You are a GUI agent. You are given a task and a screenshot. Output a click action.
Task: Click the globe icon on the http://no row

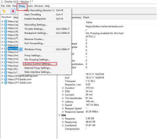[6, 62]
